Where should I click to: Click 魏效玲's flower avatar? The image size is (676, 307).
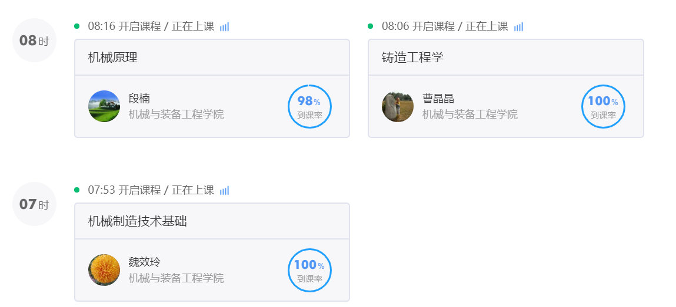(104, 270)
